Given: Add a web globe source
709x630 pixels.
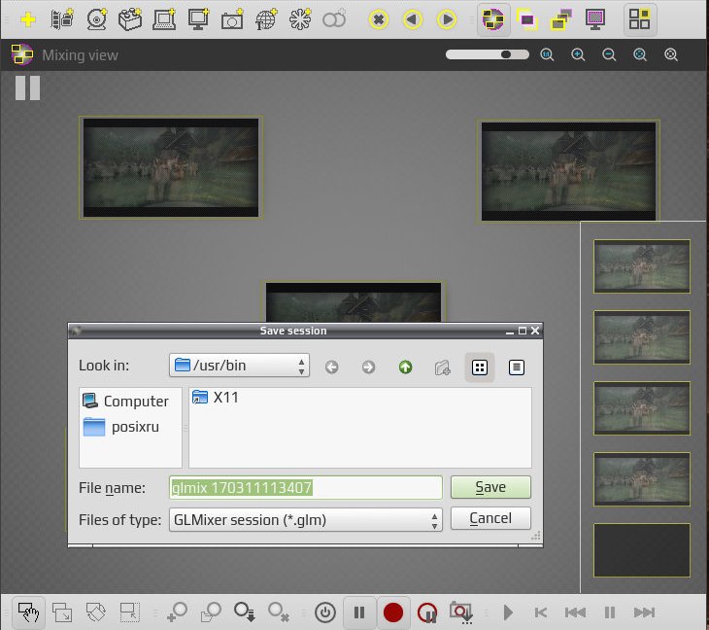Looking at the screenshot, I should coord(266,19).
